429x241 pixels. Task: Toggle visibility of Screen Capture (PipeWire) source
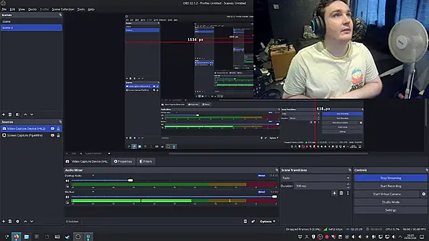pyautogui.click(x=52, y=135)
